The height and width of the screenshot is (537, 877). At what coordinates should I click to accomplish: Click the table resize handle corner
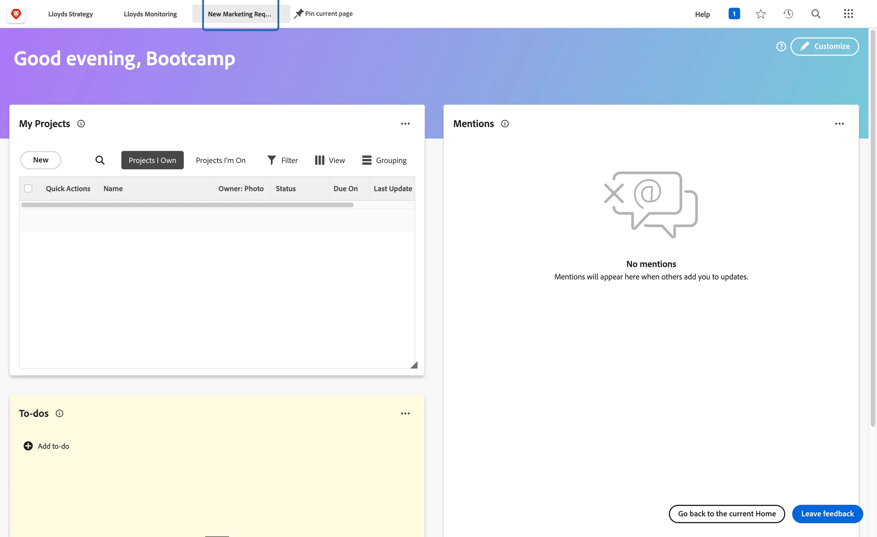point(413,365)
